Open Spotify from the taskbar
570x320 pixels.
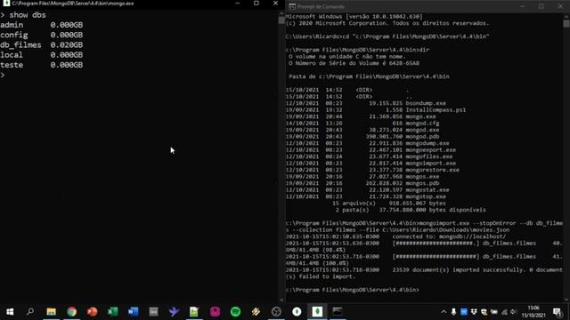pos(235,312)
